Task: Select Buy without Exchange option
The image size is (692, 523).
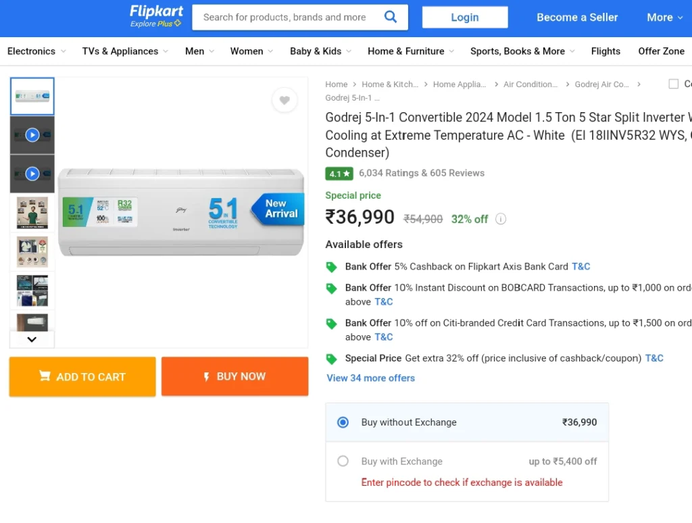Action: coord(343,422)
